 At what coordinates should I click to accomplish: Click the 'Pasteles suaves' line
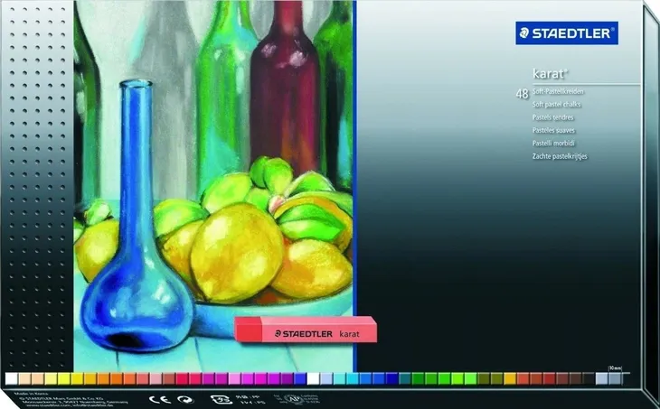point(553,130)
